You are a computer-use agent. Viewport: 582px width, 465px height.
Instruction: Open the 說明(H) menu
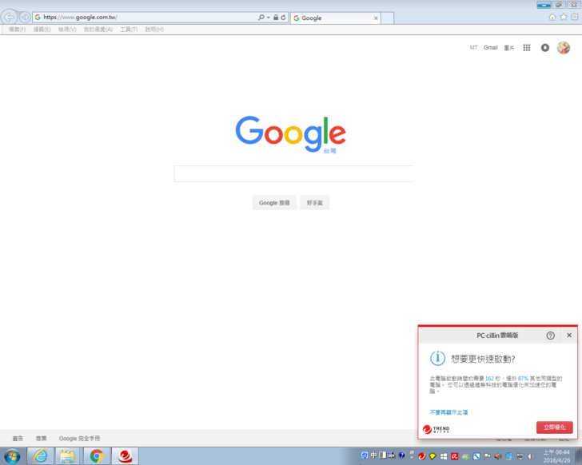coord(154,30)
